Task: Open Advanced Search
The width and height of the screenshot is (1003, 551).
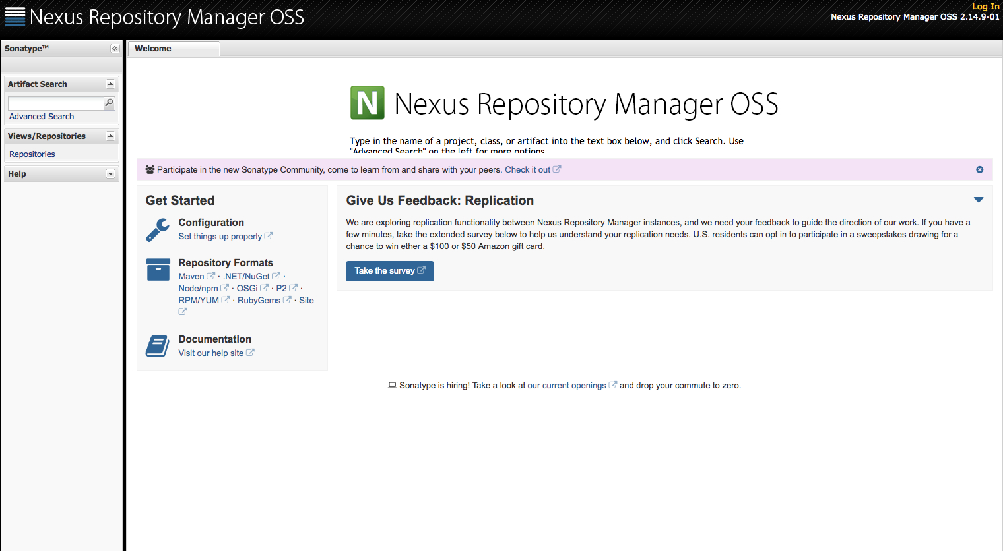Action: [x=42, y=117]
